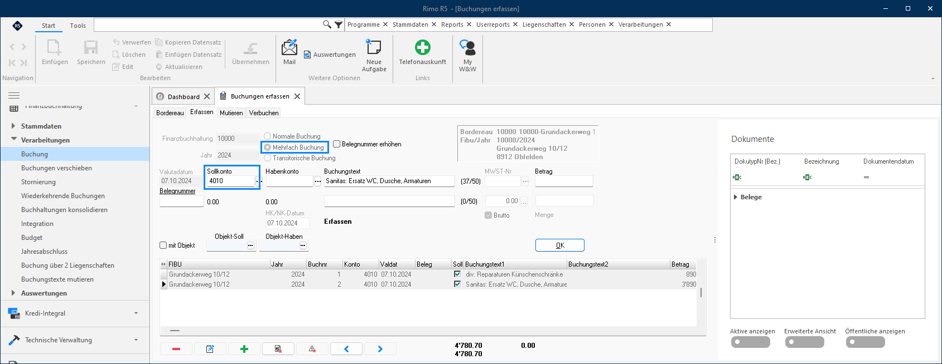Click the search magnifier icon

pos(327,24)
